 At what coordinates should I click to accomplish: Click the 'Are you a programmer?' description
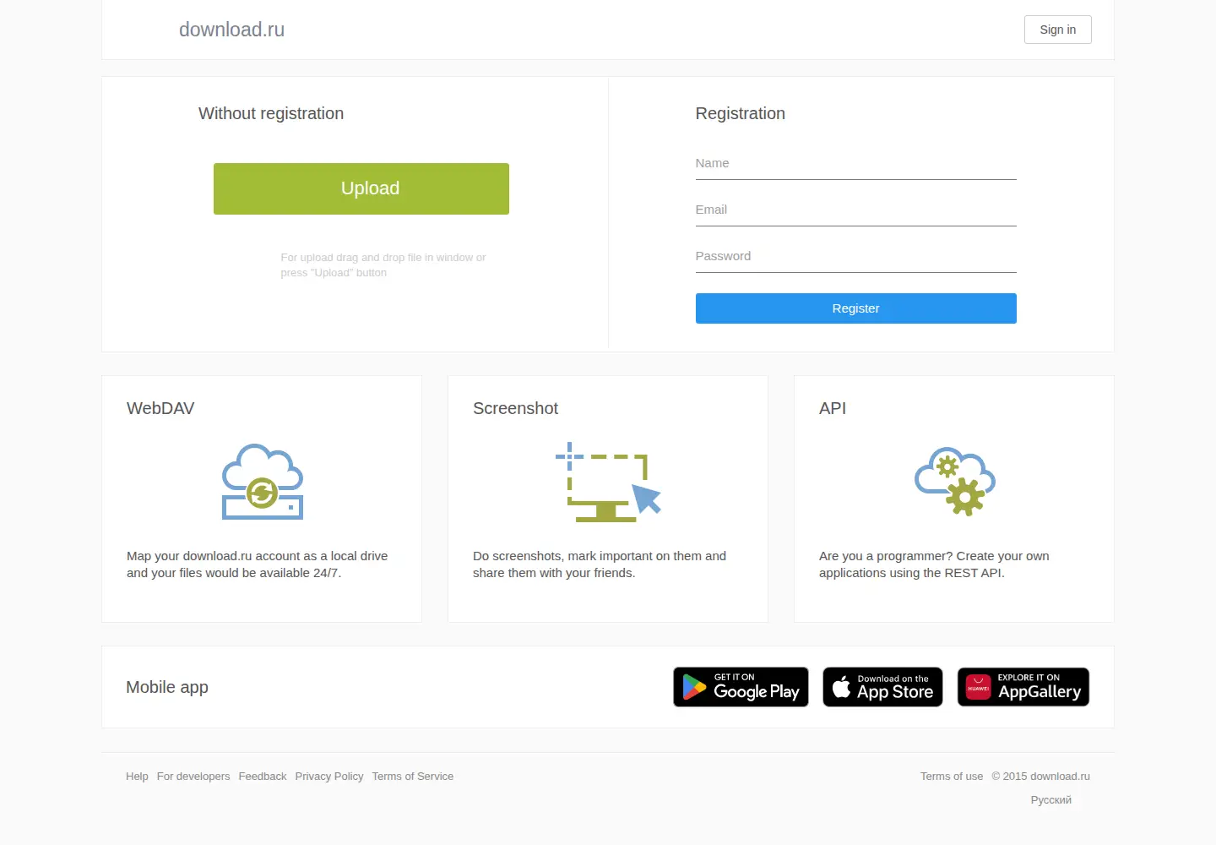934,564
